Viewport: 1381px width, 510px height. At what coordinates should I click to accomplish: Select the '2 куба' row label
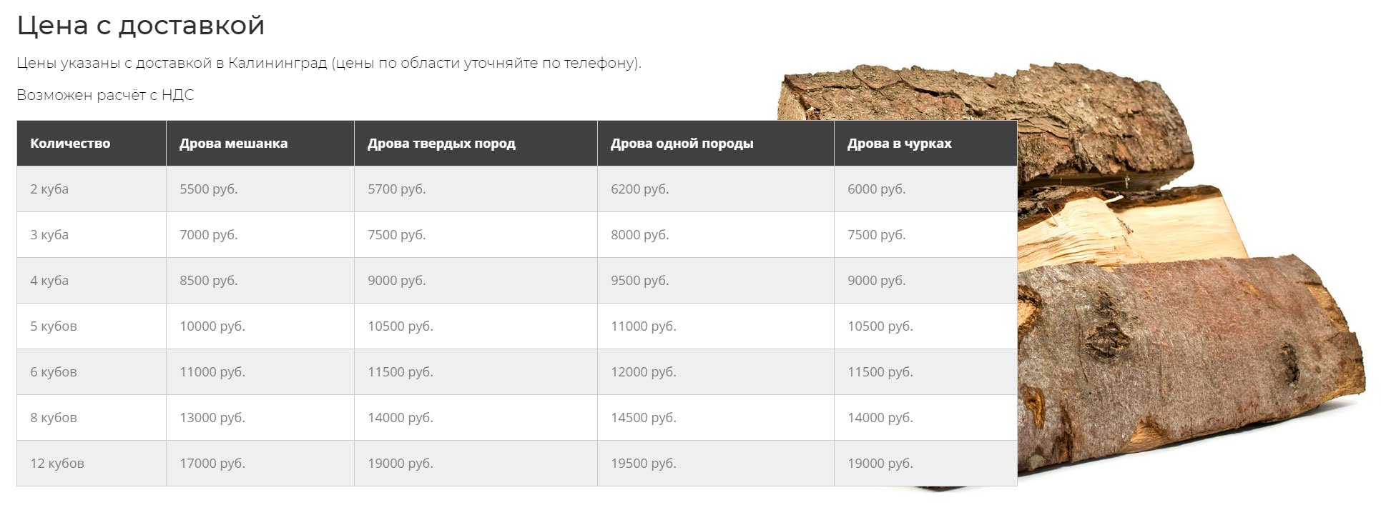(92, 189)
